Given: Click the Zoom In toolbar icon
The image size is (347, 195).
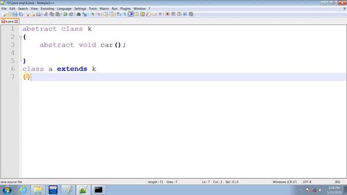Looking at the screenshot, I should click(93, 15).
